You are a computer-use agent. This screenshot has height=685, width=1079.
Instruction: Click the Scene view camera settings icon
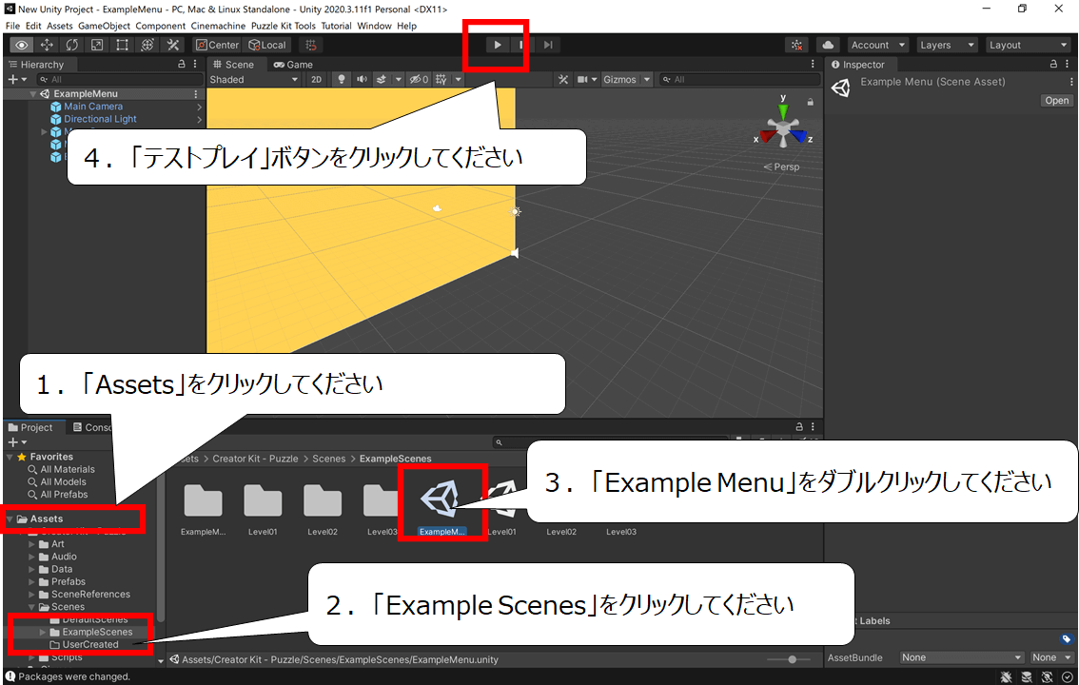(585, 79)
